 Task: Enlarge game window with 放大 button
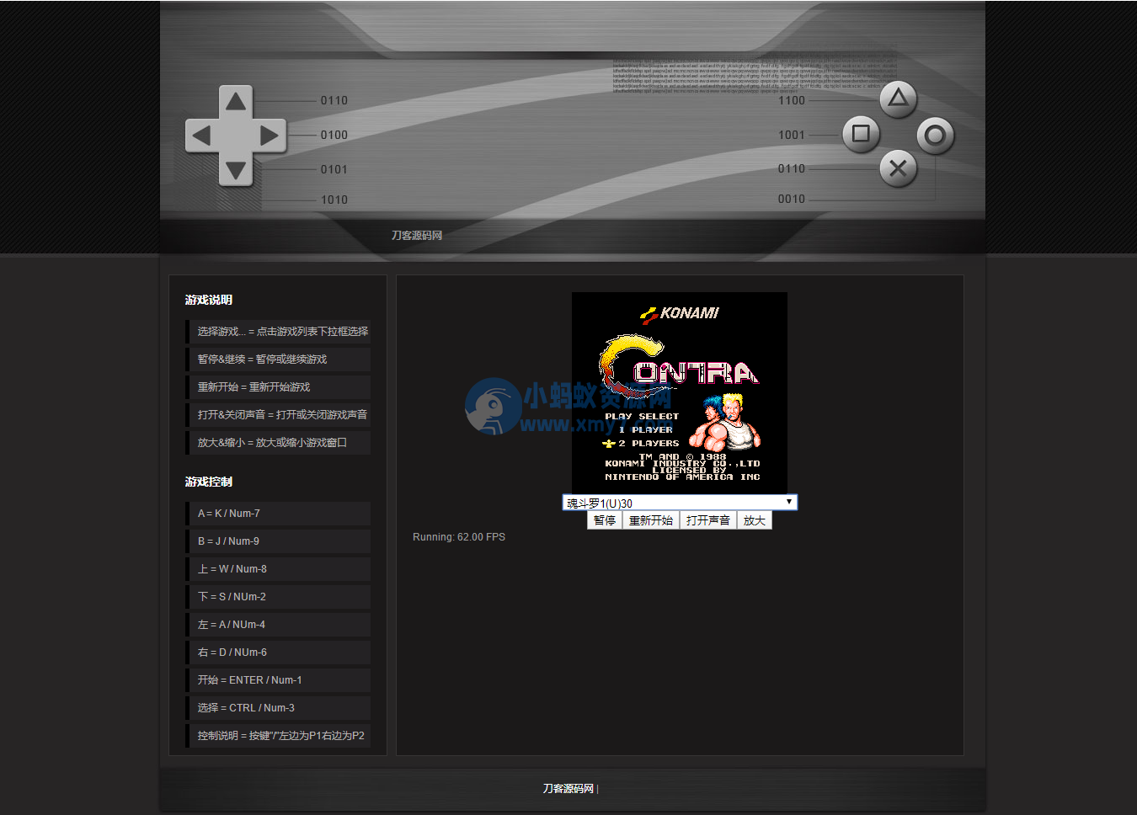point(754,520)
